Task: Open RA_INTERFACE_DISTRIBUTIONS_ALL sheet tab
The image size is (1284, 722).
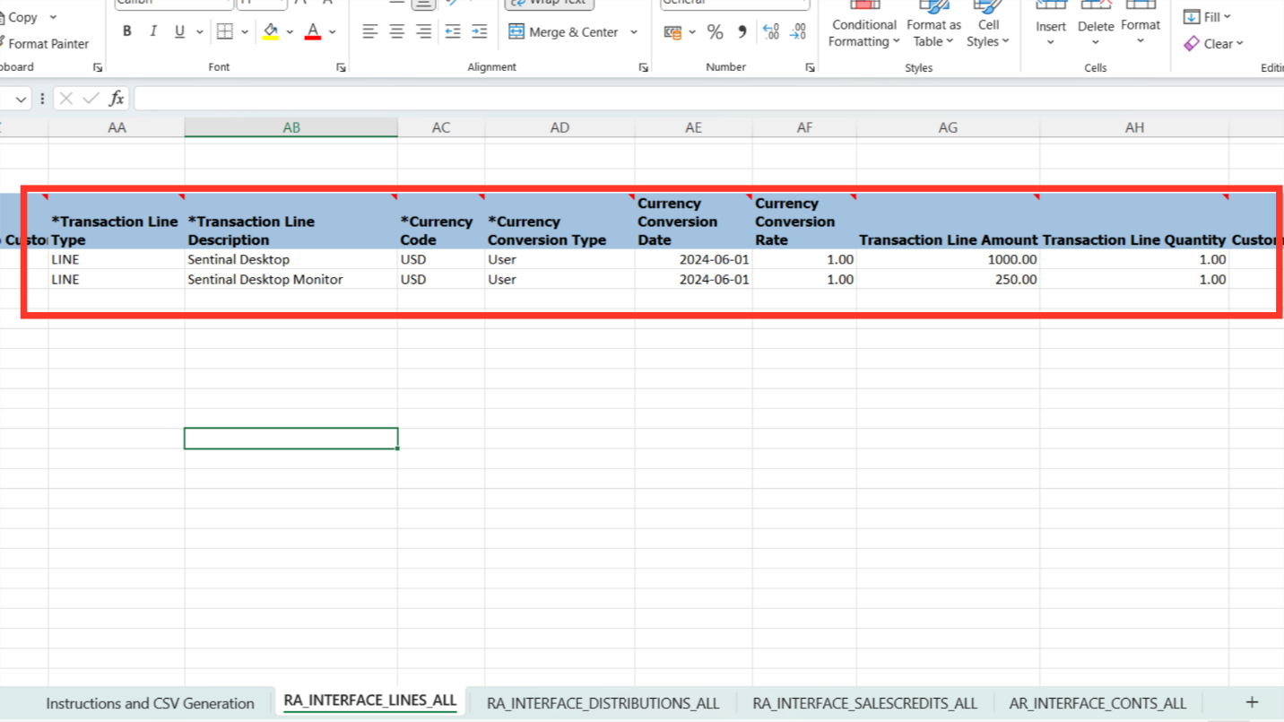Action: pos(603,703)
